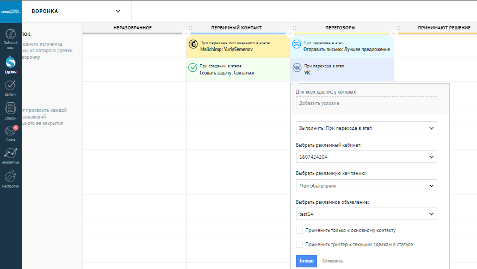Click the VK trigger icon
This screenshot has height=269, width=477.
point(297,67)
